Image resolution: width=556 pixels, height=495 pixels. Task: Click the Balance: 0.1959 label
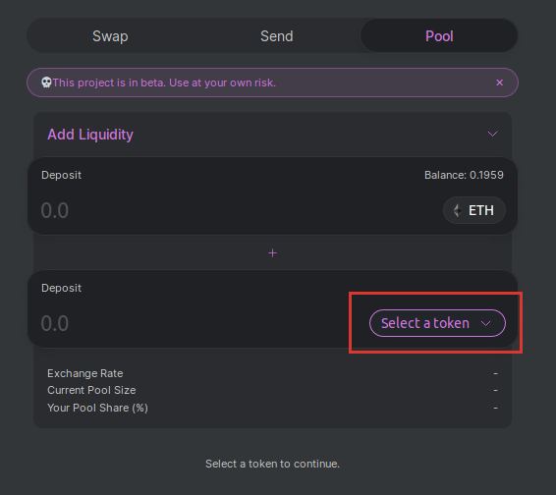(x=464, y=175)
